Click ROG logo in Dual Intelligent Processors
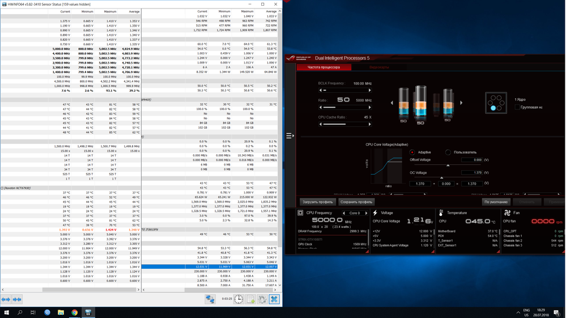The image size is (566, 318). pos(299,58)
